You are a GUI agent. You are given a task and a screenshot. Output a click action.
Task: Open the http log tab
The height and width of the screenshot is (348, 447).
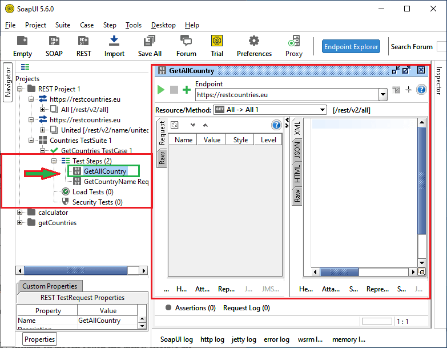212,339
